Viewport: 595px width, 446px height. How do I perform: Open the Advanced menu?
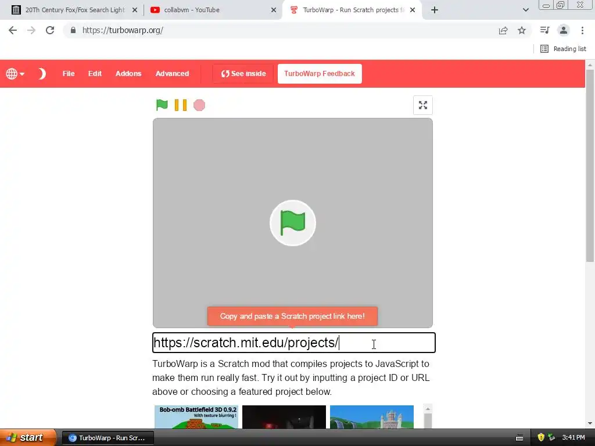172,74
